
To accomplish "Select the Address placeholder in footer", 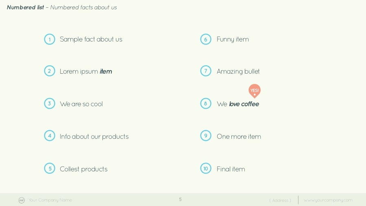I will click(280, 200).
